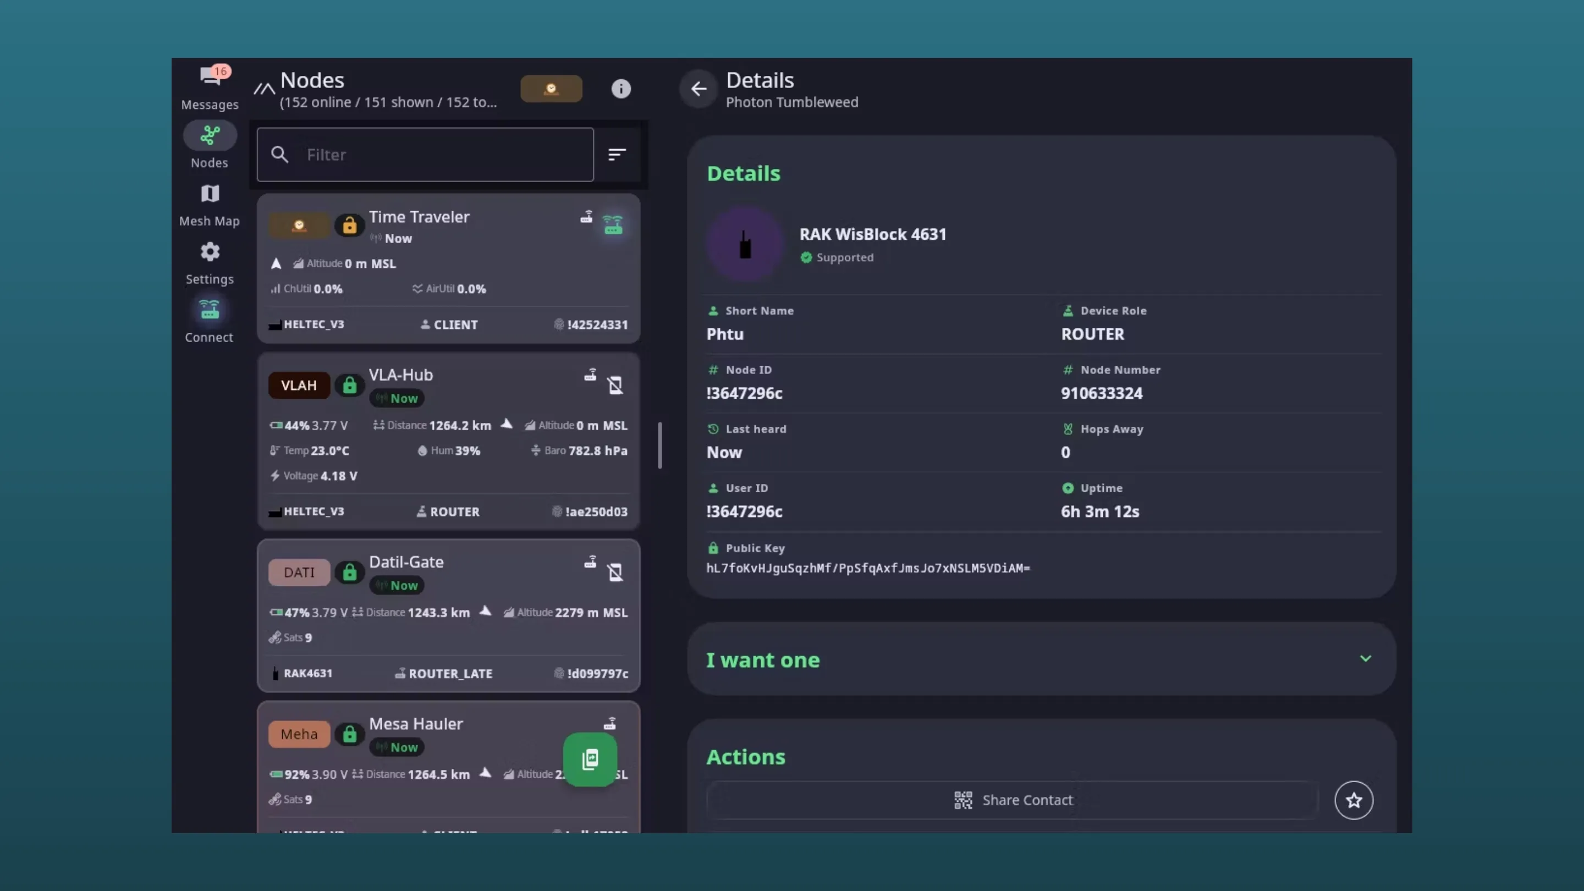Click the lock icon on VLA-Hub
The height and width of the screenshot is (891, 1584).
[349, 386]
